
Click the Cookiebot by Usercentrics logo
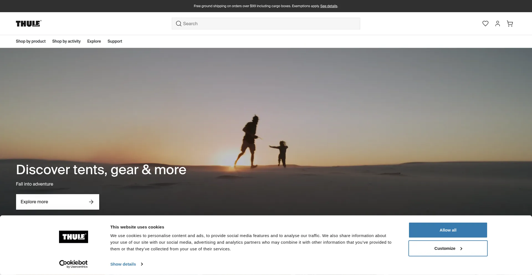tap(73, 264)
